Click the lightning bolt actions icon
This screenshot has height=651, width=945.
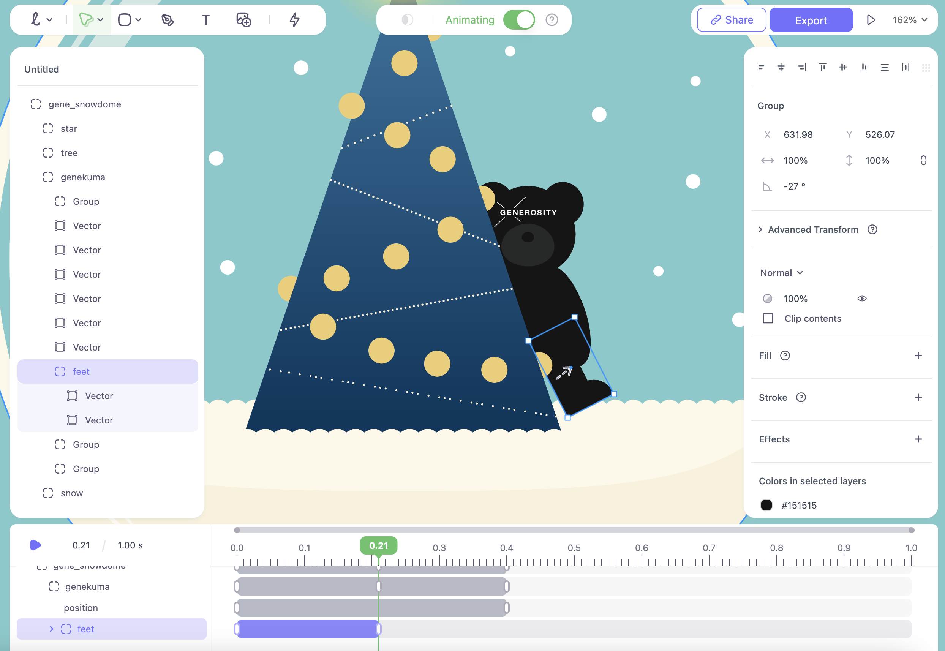(x=294, y=20)
